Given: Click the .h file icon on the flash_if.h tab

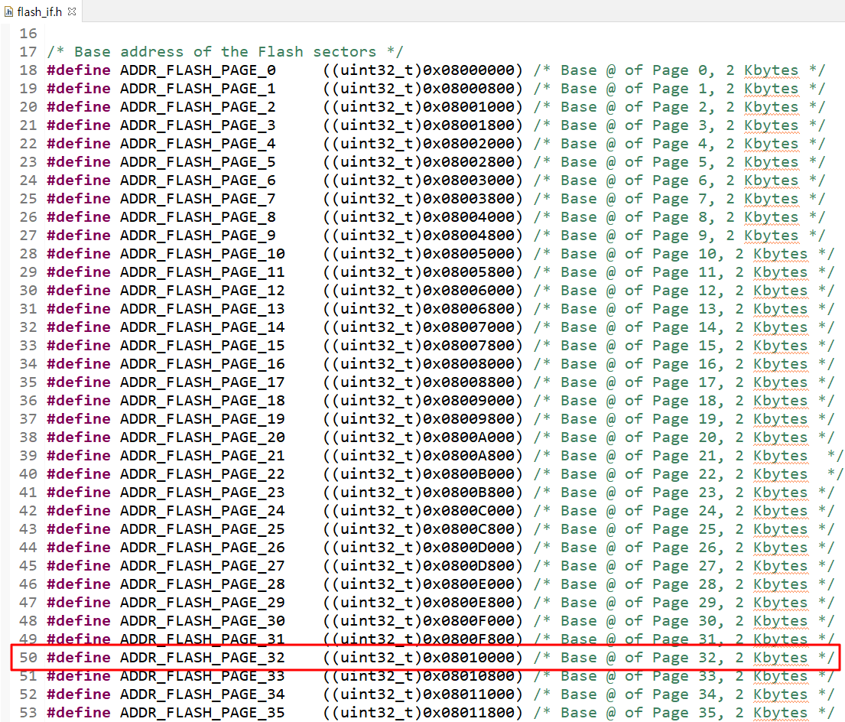Looking at the screenshot, I should (8, 11).
